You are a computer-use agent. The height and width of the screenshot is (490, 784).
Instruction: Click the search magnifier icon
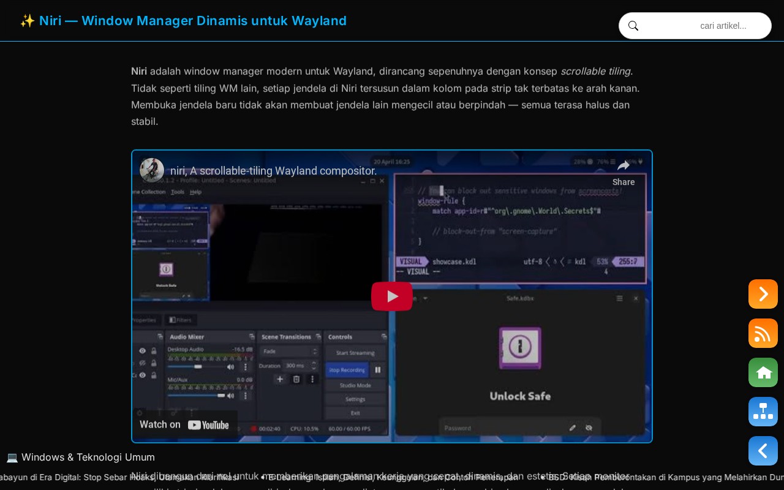(633, 26)
